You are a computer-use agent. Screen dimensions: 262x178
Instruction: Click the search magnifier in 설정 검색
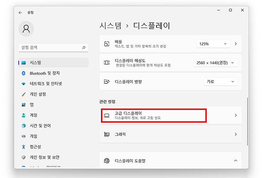(x=84, y=48)
